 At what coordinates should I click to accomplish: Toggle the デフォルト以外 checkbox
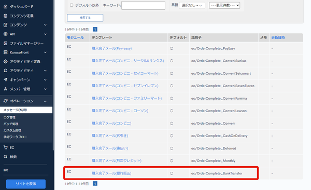(72, 5)
